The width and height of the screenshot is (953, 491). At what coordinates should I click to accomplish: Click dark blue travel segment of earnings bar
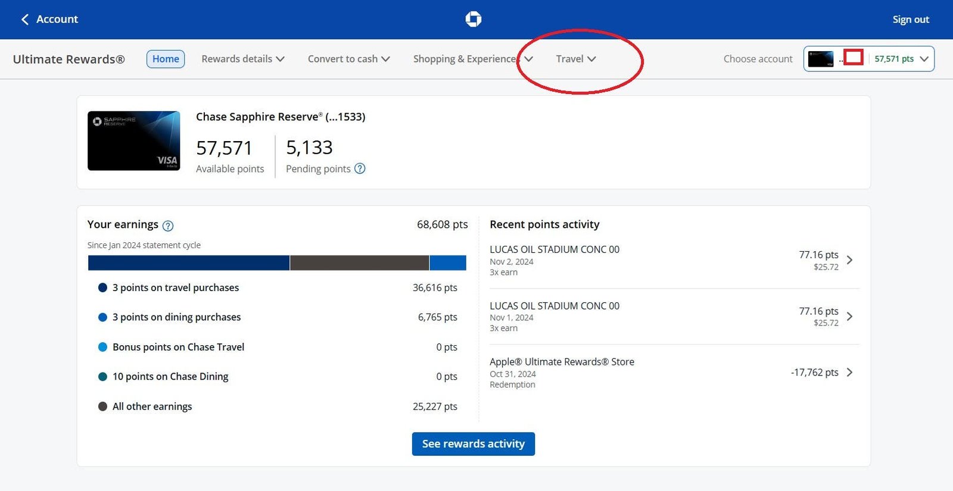189,263
